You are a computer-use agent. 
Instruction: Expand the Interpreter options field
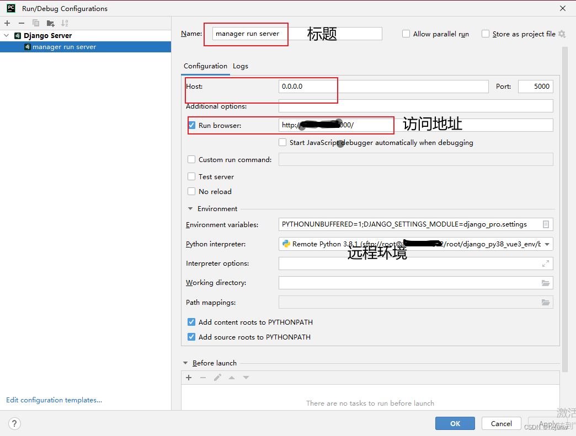pyautogui.click(x=546, y=263)
